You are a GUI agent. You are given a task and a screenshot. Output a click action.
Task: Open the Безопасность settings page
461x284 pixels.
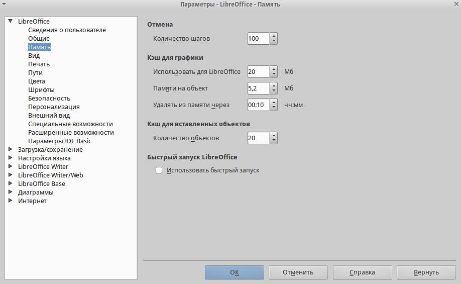(x=49, y=99)
